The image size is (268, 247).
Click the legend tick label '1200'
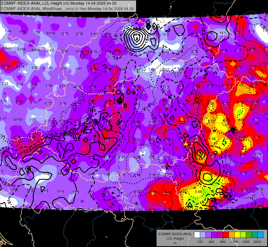pyautogui.click(x=234, y=242)
